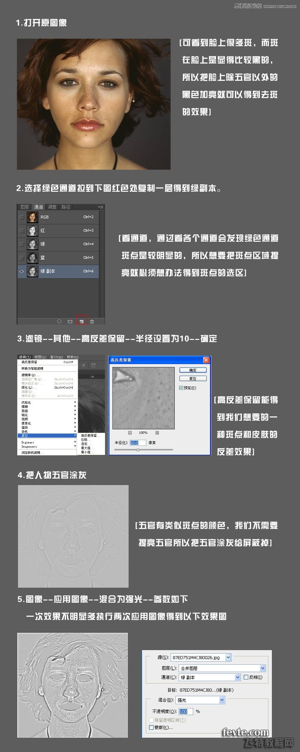The width and height of the screenshot is (300, 752).
Task: Open the 视图(V) menu
Action: (x=40, y=357)
